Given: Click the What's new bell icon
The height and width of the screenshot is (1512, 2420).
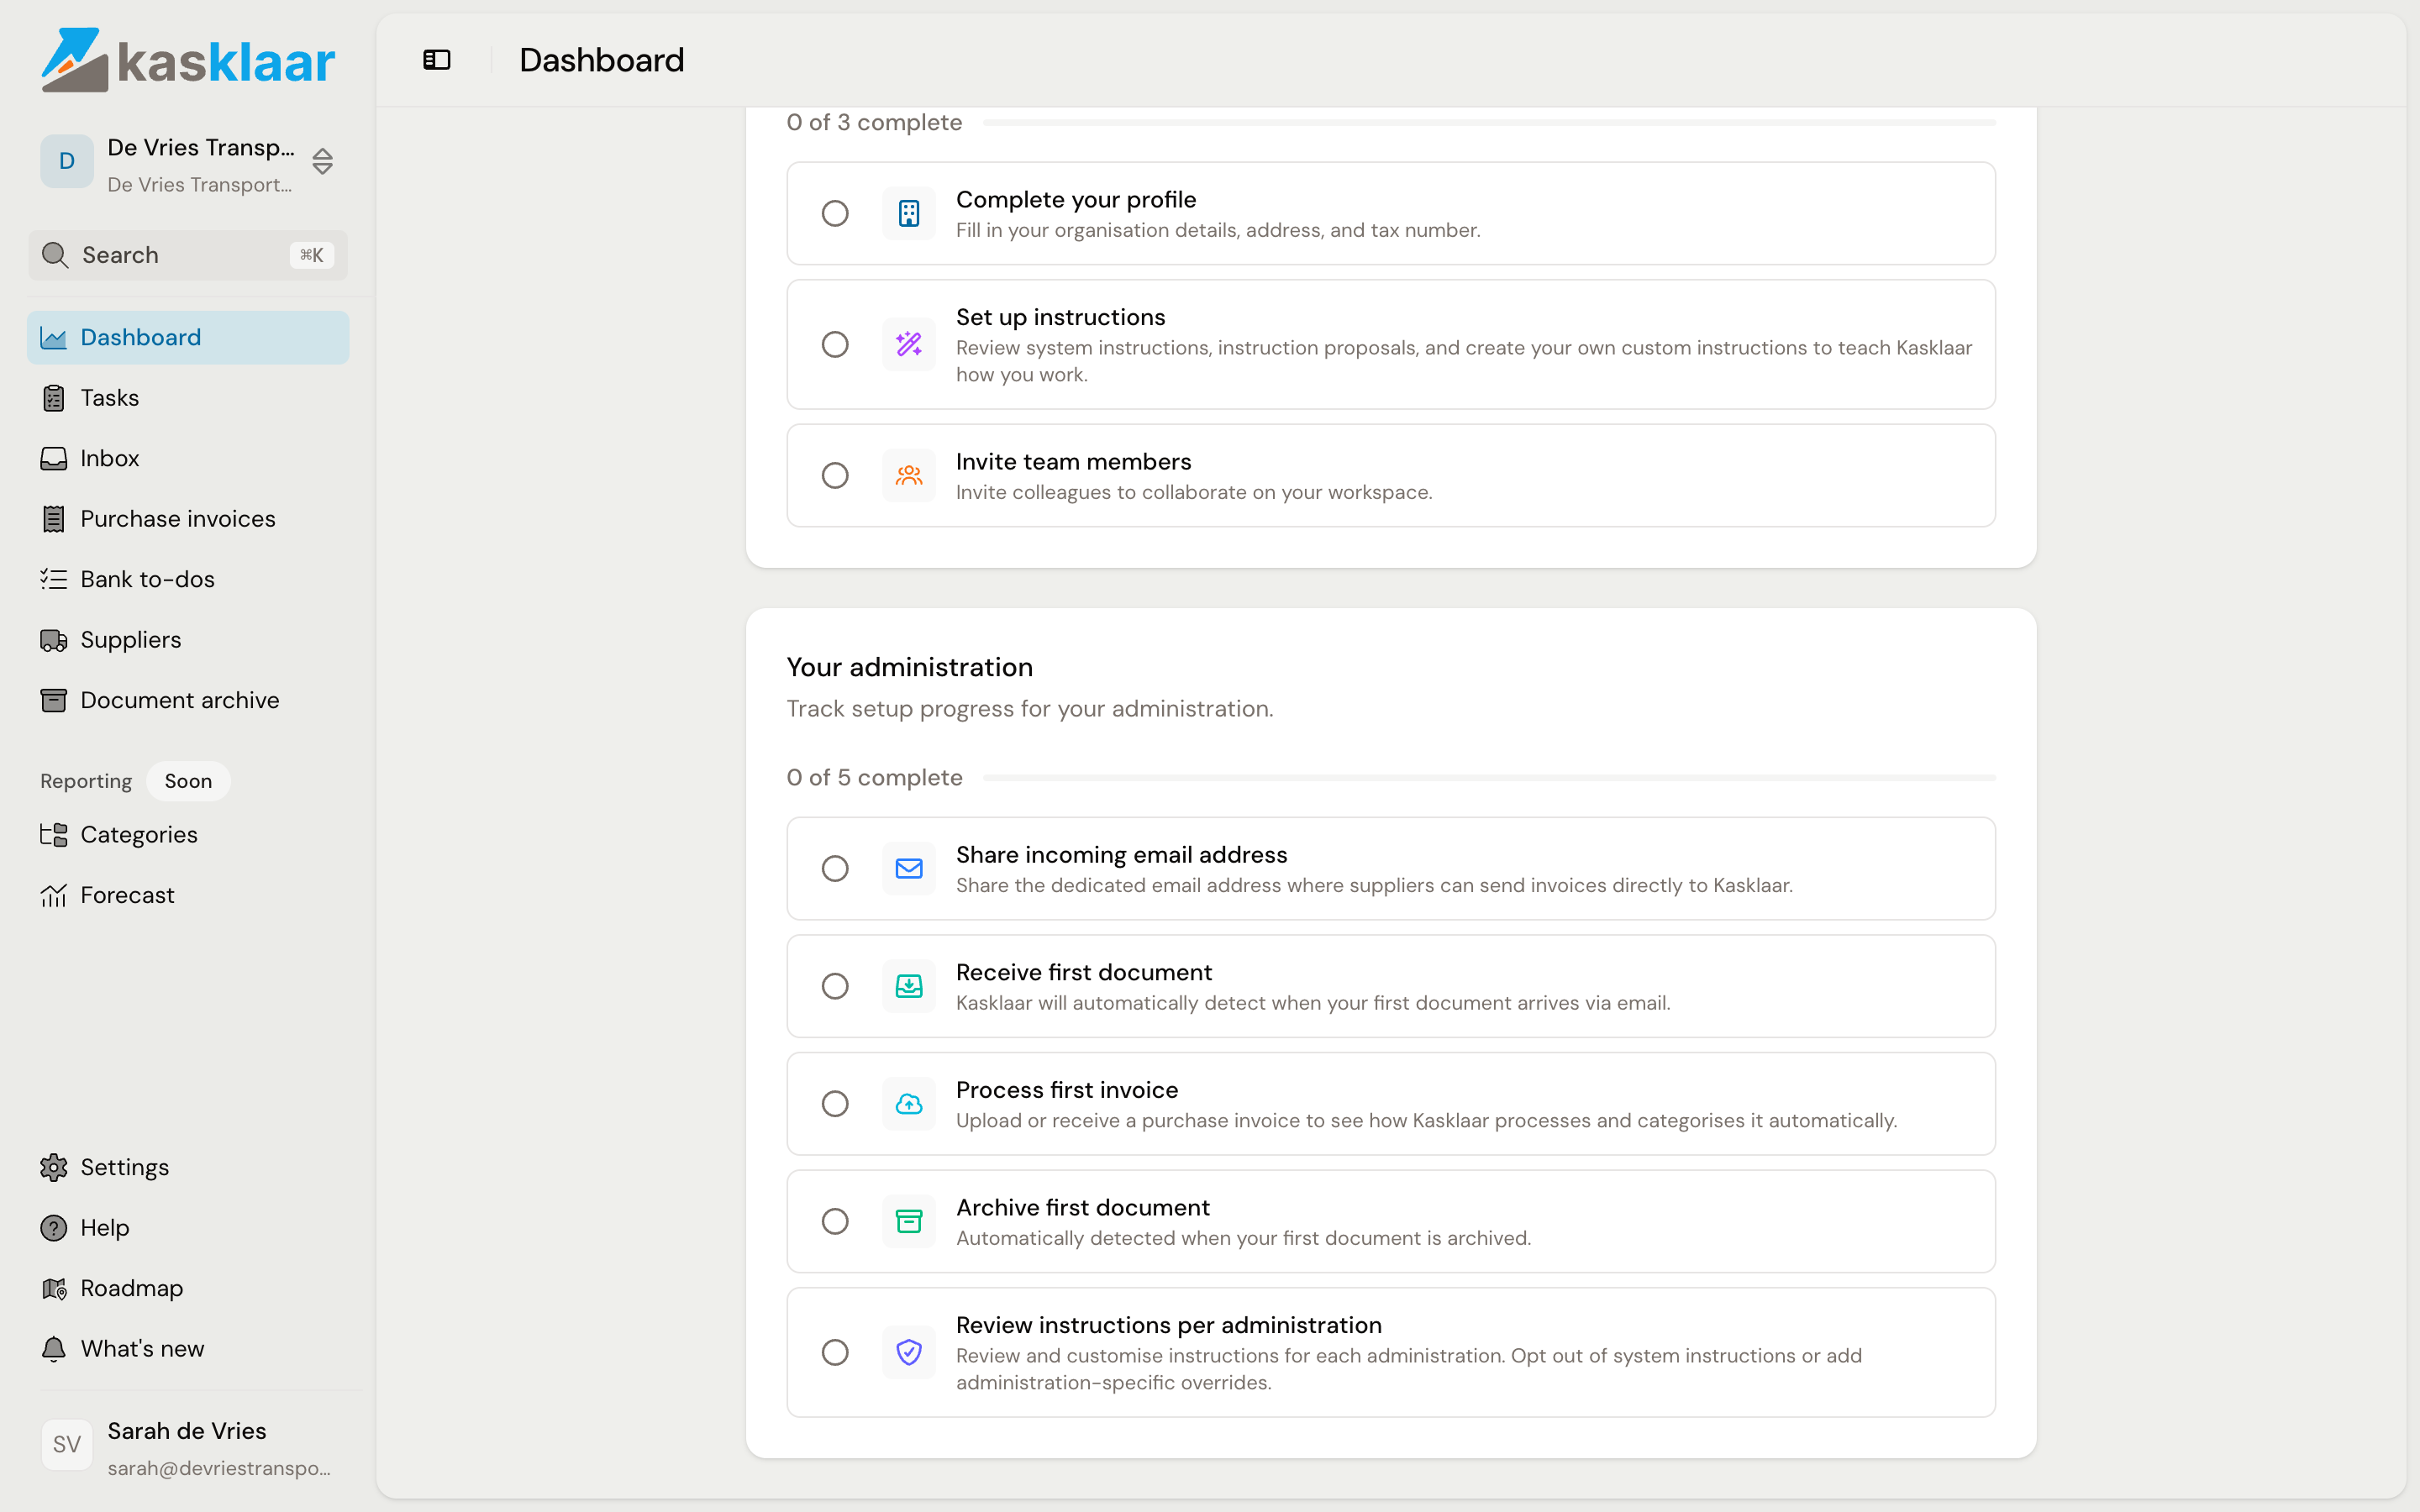Looking at the screenshot, I should click(54, 1349).
